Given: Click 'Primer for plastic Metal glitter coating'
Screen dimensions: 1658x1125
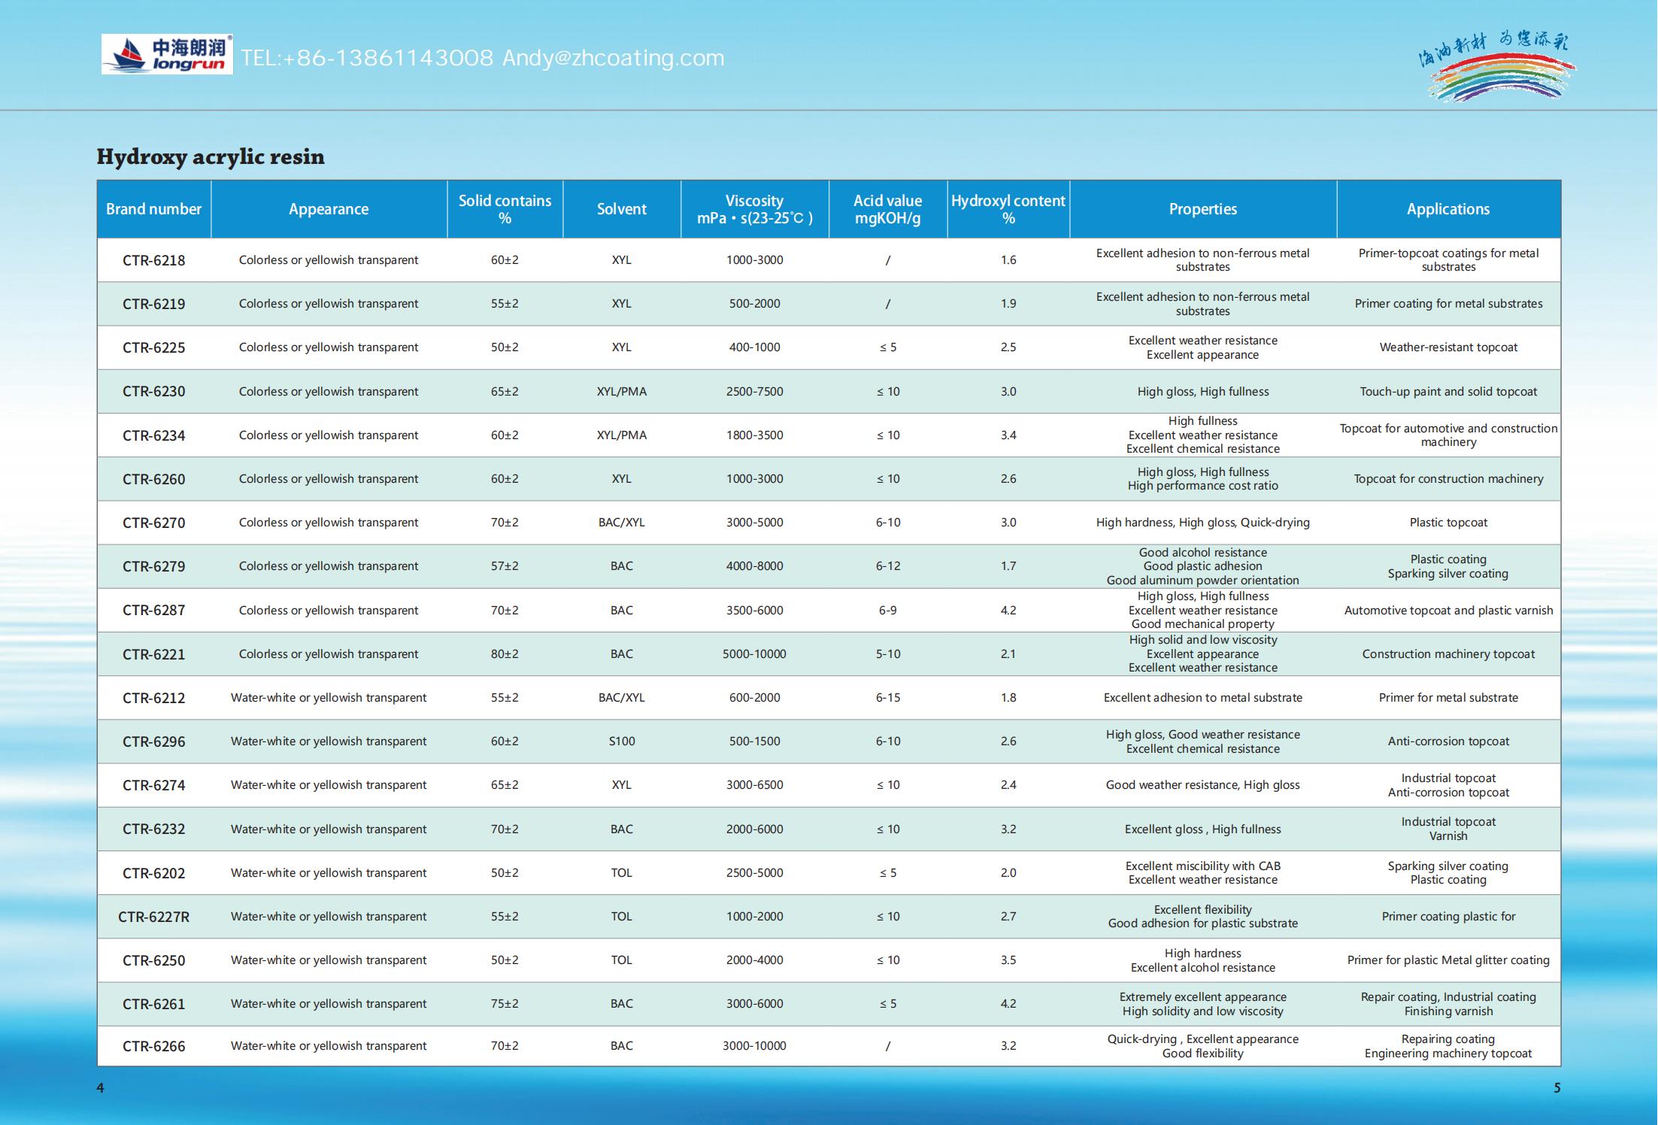Looking at the screenshot, I should point(1448,960).
